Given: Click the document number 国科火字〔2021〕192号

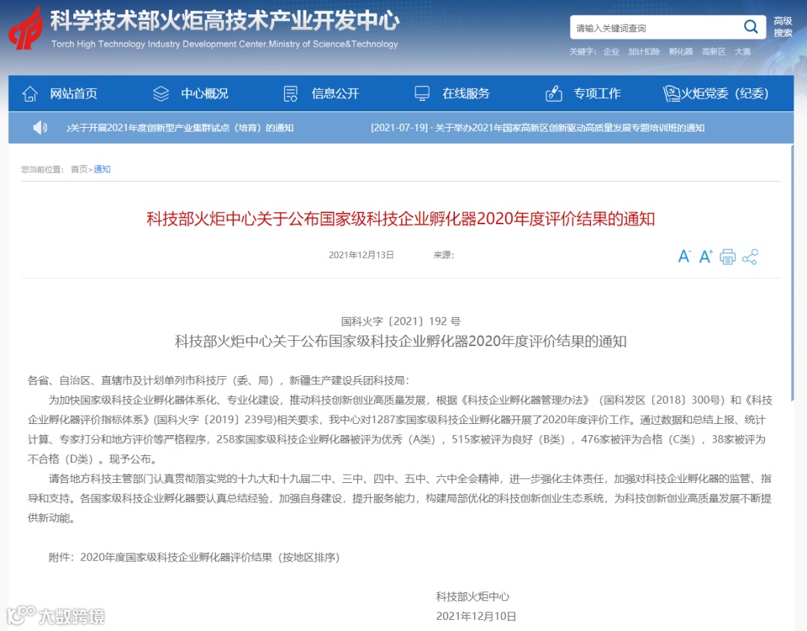Looking at the screenshot, I should pos(401,321).
